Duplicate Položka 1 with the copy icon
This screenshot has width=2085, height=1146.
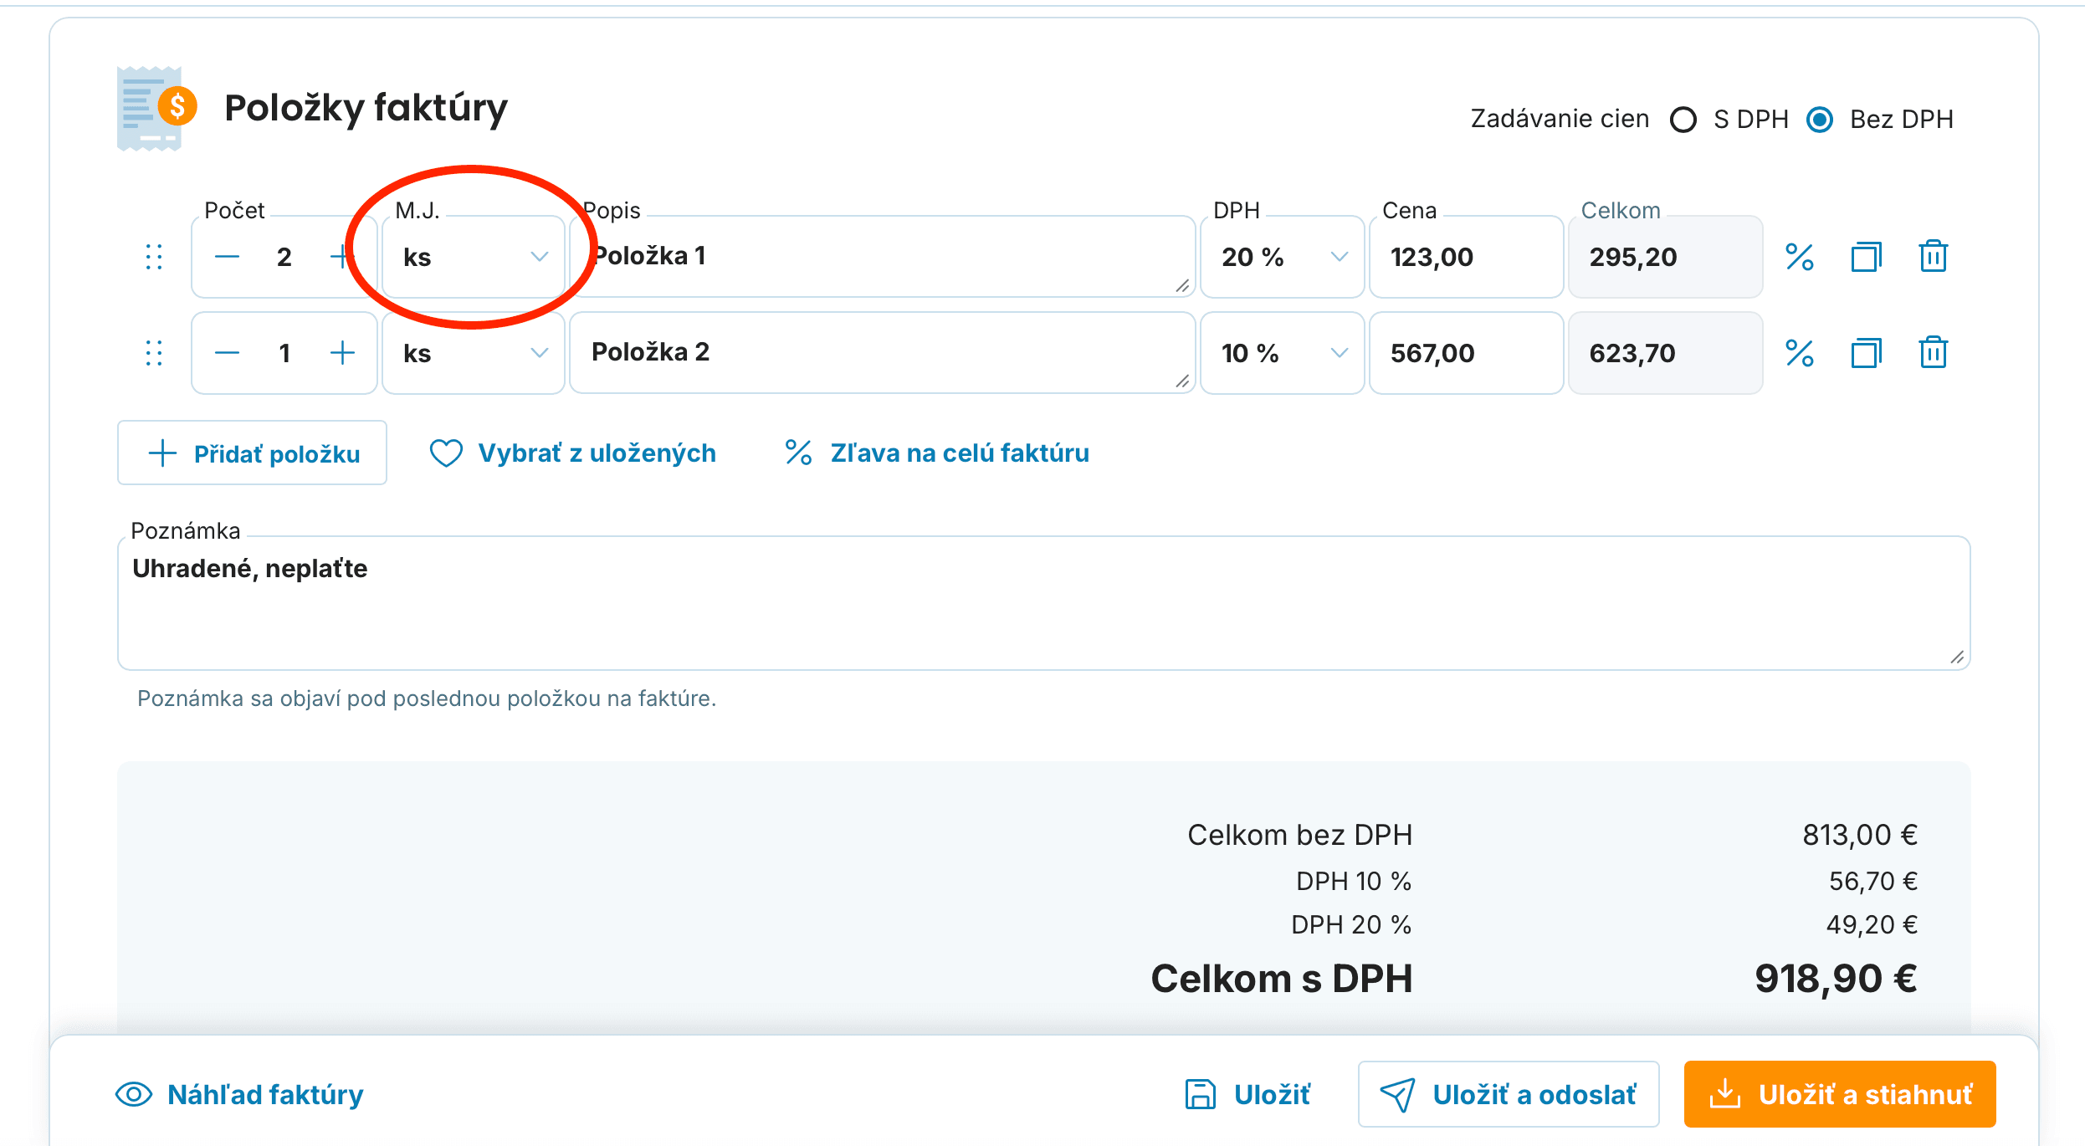[x=1866, y=257]
